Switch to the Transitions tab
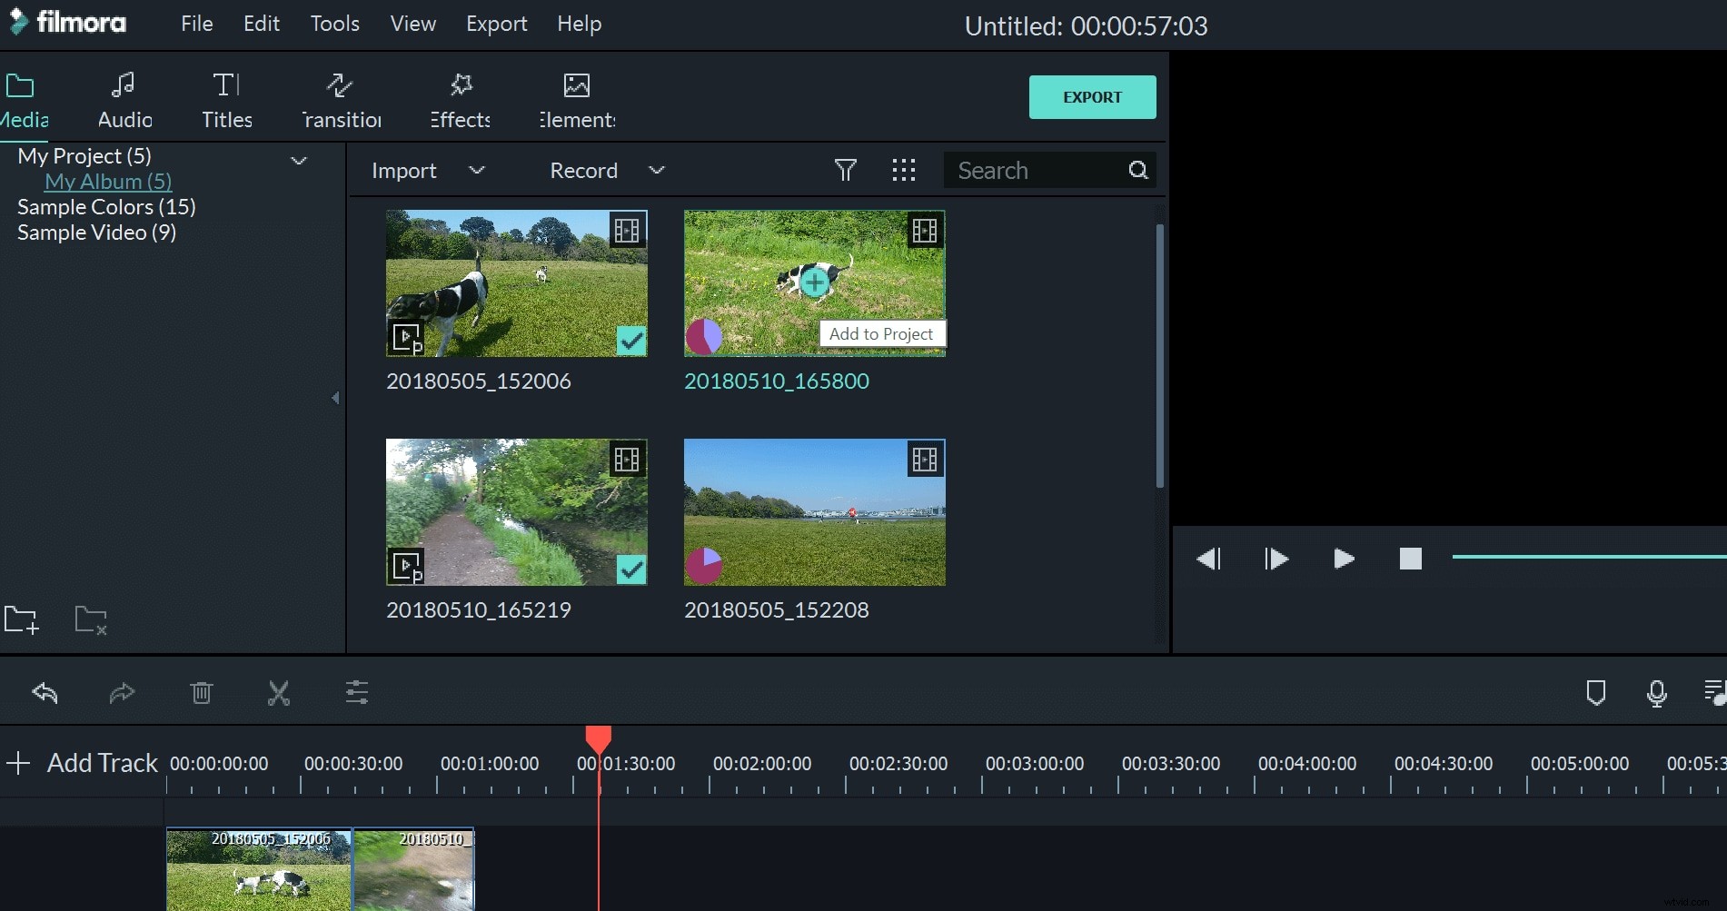This screenshot has width=1727, height=911. (x=340, y=100)
